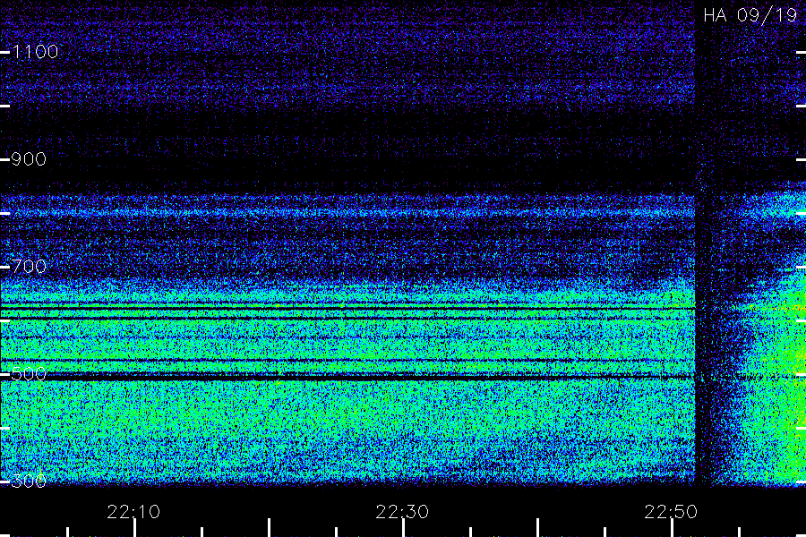
Task: Click the 22:10 time axis label
Action: point(133,512)
